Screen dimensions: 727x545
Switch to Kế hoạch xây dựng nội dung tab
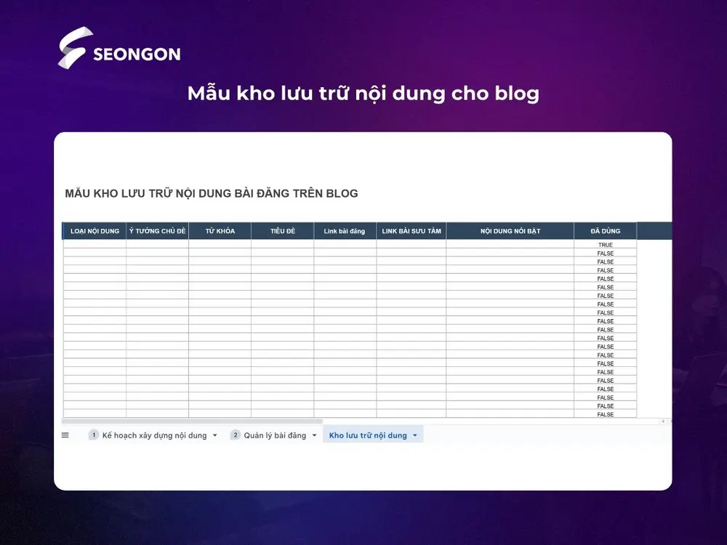[x=154, y=435]
